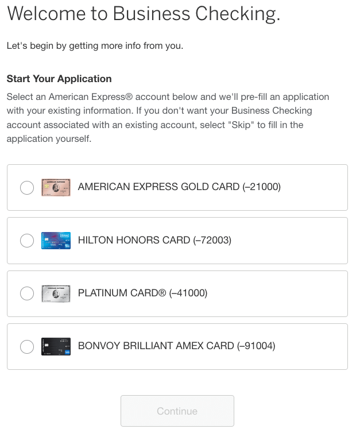
Task: Click the silver Platinum Card image
Action: pos(56,293)
